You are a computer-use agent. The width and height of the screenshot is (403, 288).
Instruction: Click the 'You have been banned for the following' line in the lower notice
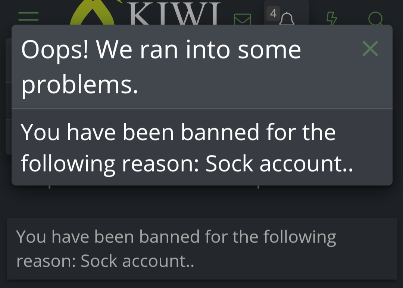176,237
